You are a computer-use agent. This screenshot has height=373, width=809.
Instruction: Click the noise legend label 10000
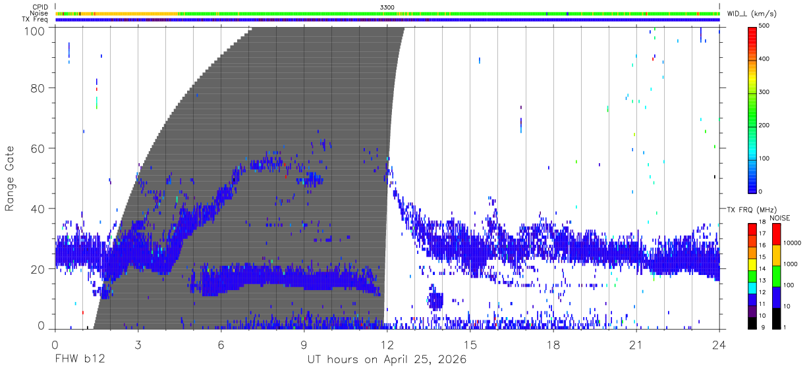[792, 243]
